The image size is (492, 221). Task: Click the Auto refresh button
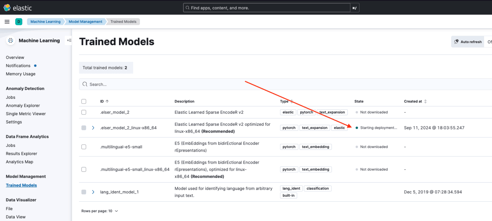point(467,41)
